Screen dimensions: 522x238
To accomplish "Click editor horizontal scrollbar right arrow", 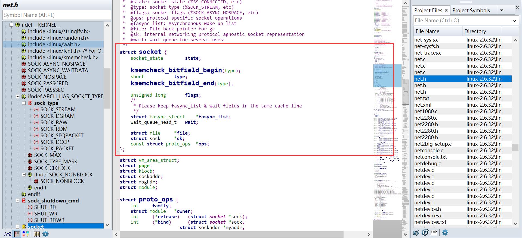I will 369,234.
